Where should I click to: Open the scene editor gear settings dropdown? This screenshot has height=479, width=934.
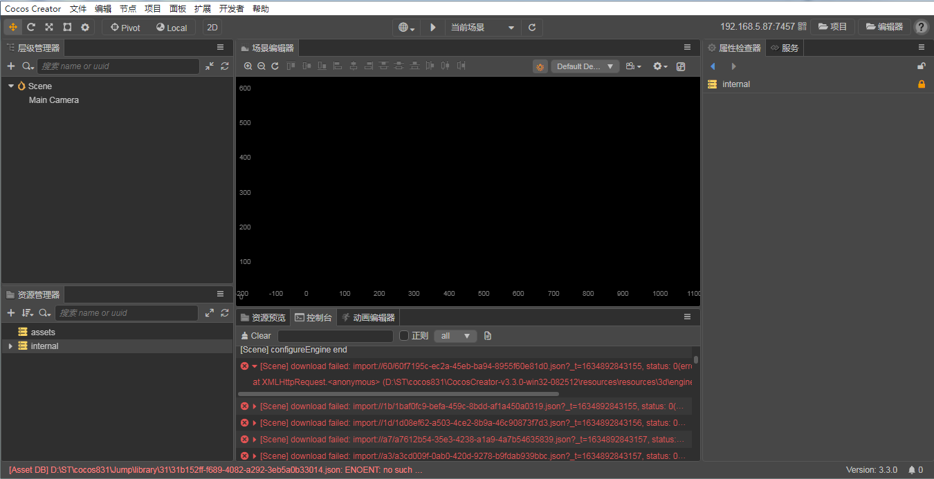tap(660, 66)
